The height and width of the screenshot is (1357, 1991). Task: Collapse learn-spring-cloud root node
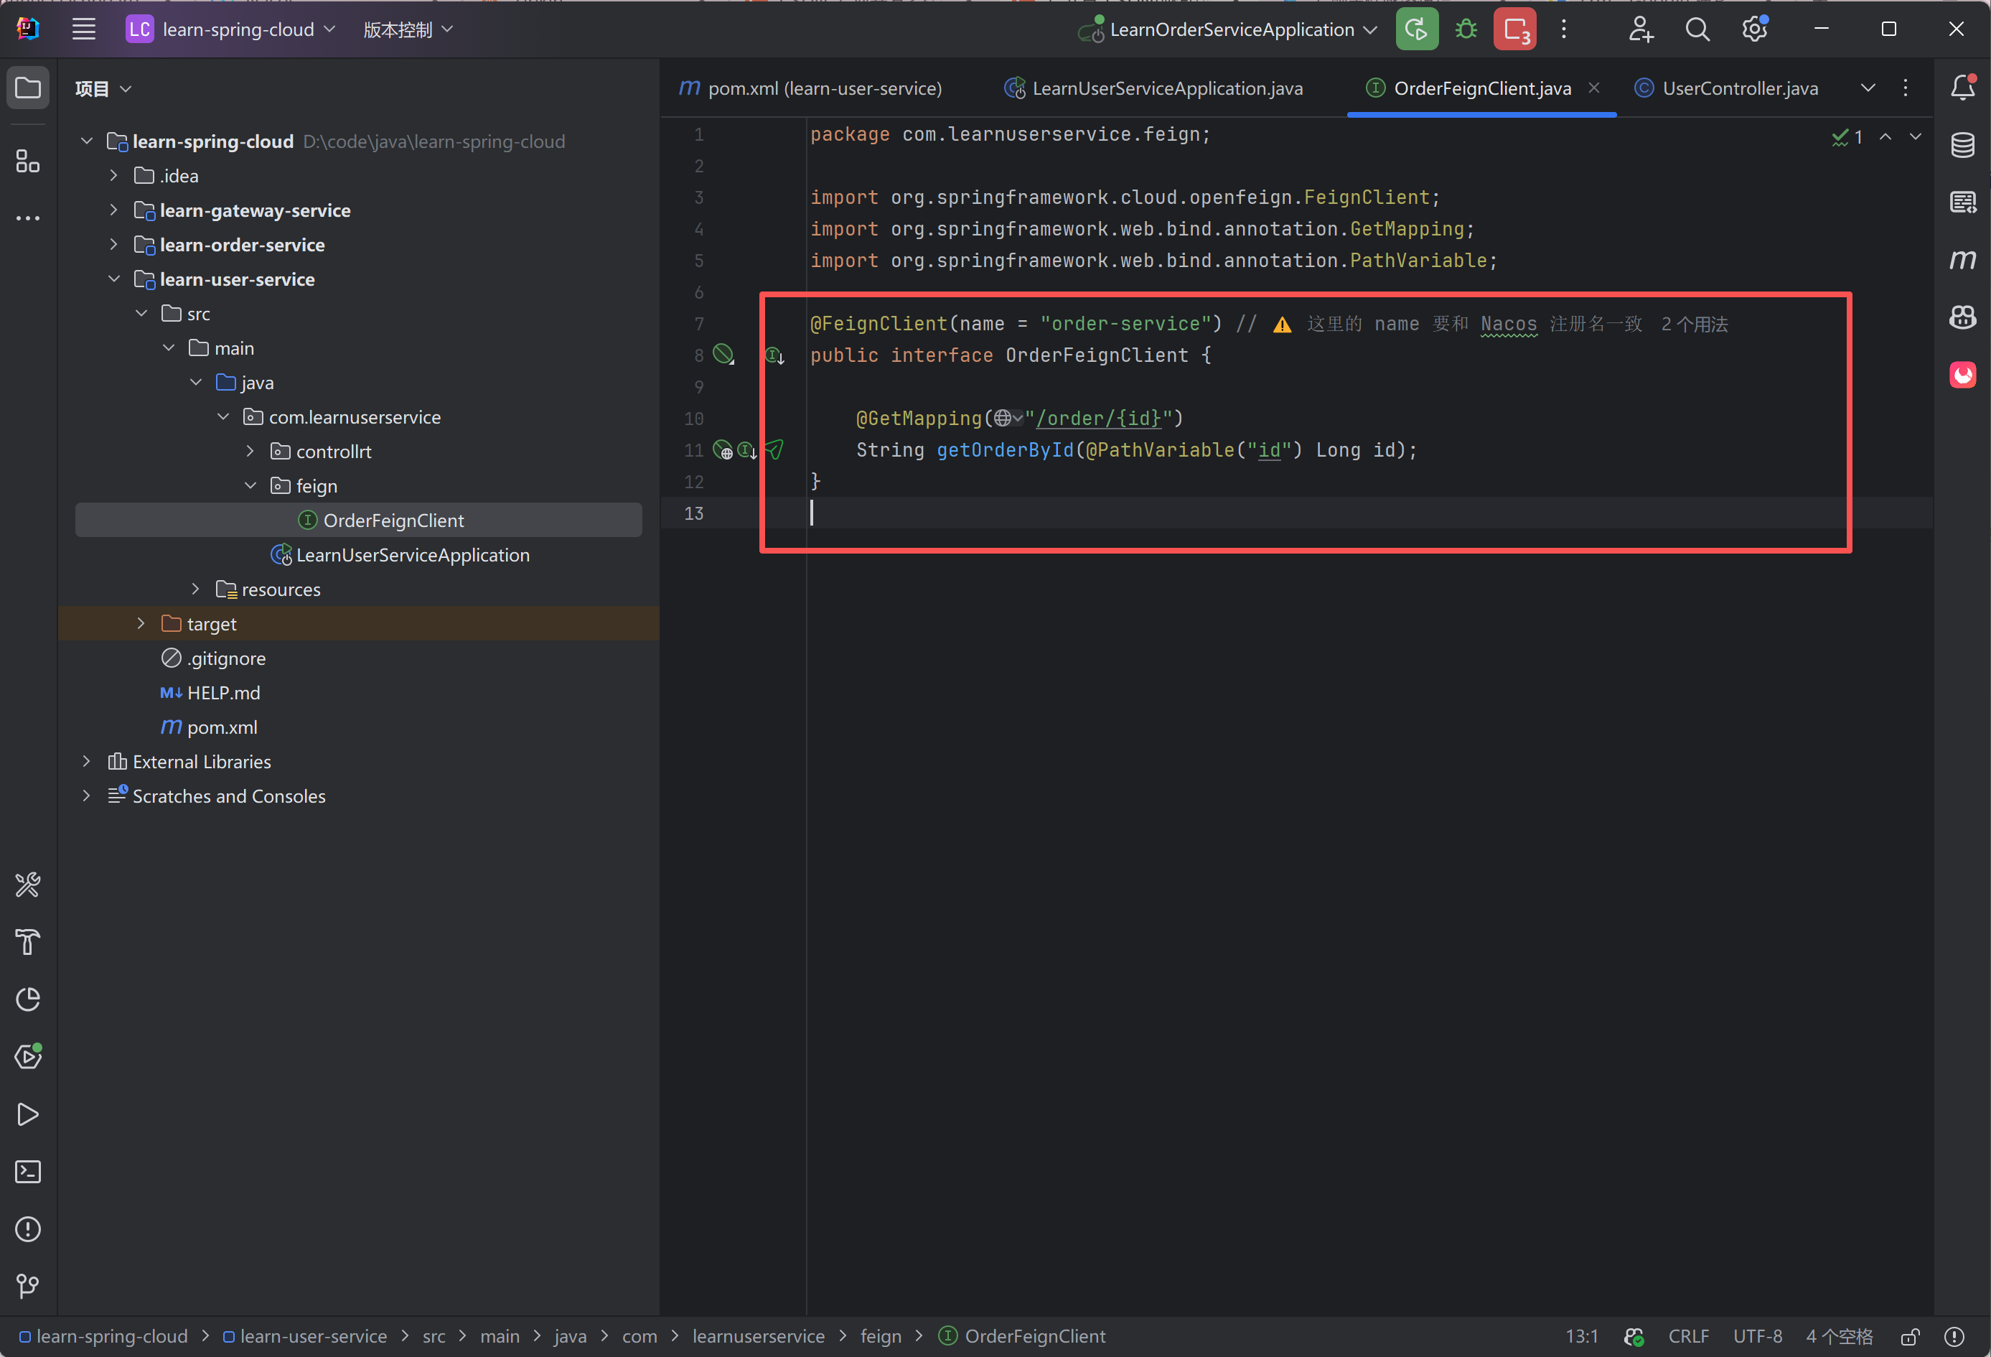[87, 141]
